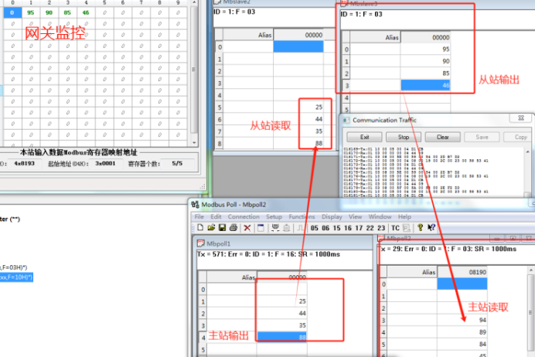Click green value 85 in gateway monitor grid
The height and width of the screenshot is (357, 535).
[67, 12]
